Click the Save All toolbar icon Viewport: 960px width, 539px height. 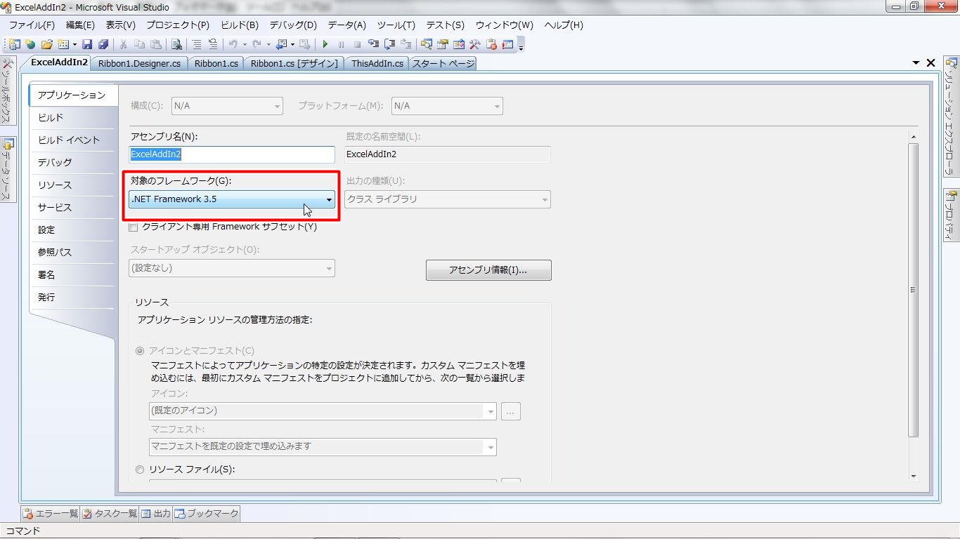103,44
